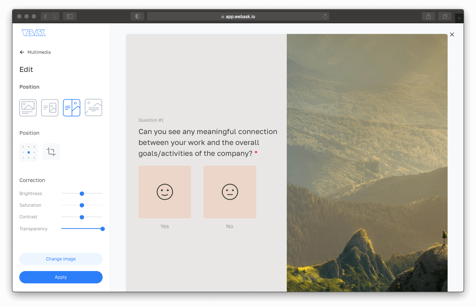Click the Change image button
Screen dimensions: 476x307
coord(61,259)
